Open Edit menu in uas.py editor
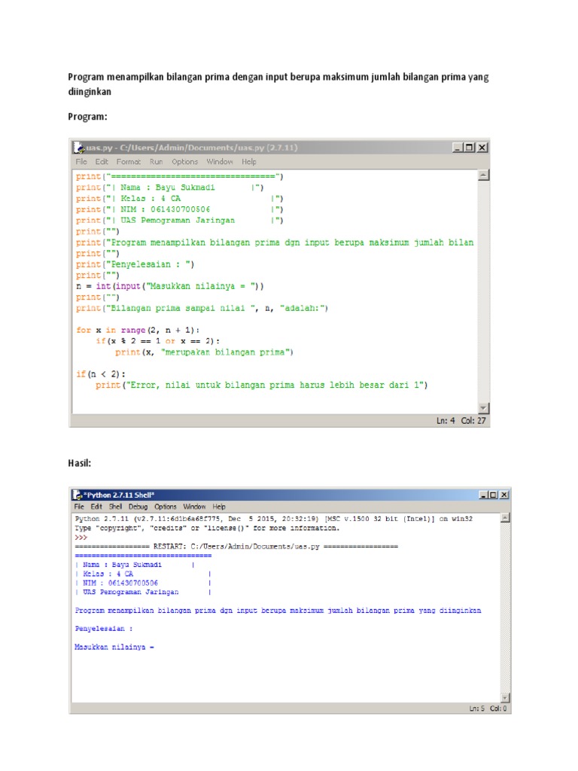 tap(102, 161)
